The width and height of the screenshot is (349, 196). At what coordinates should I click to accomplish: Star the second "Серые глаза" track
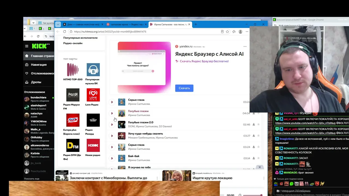(258, 147)
